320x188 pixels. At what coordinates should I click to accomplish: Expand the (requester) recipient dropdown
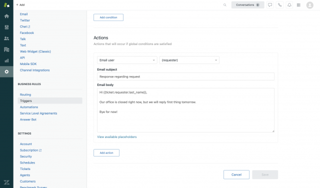click(x=189, y=60)
